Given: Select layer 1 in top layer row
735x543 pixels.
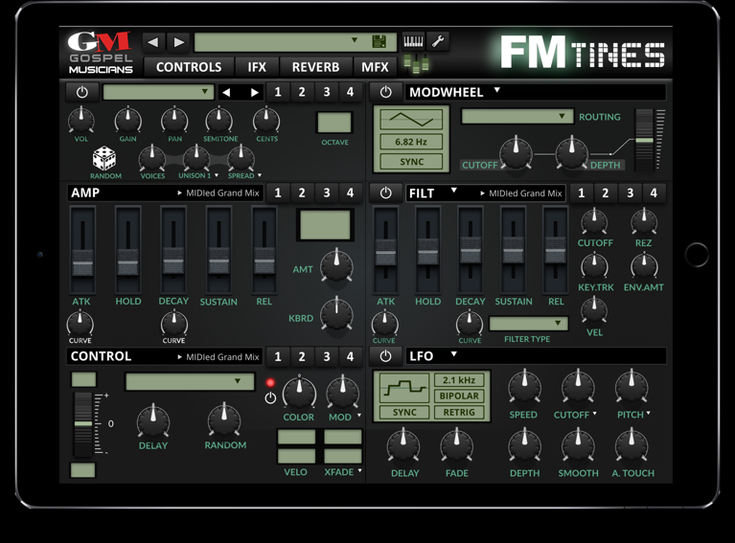Looking at the screenshot, I should (x=278, y=92).
